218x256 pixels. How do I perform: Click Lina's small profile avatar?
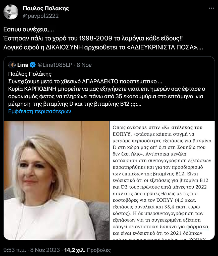12,65
